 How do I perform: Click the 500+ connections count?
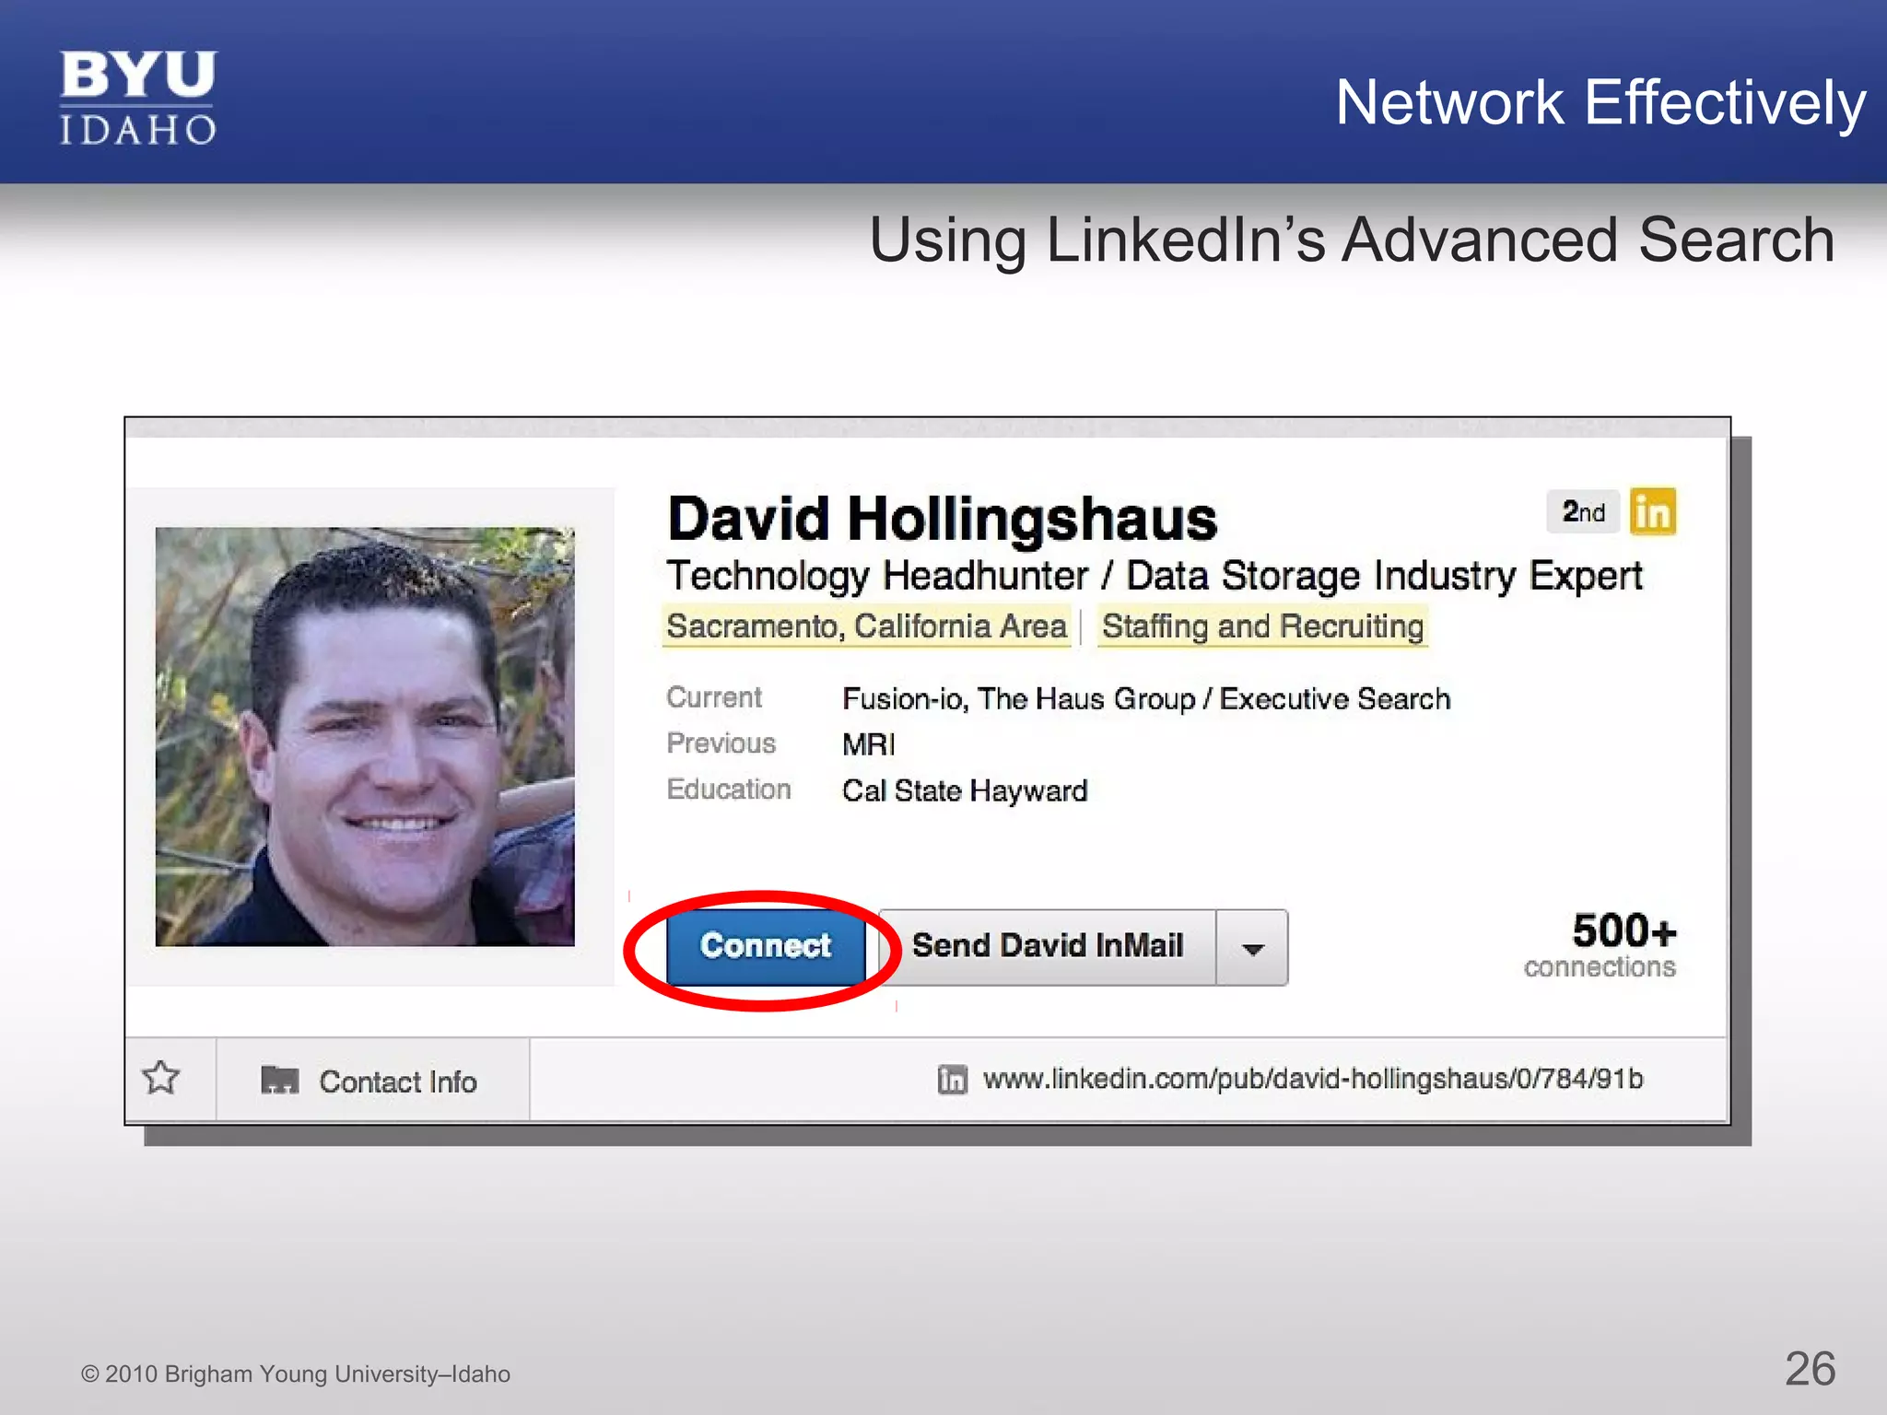pyautogui.click(x=1600, y=944)
